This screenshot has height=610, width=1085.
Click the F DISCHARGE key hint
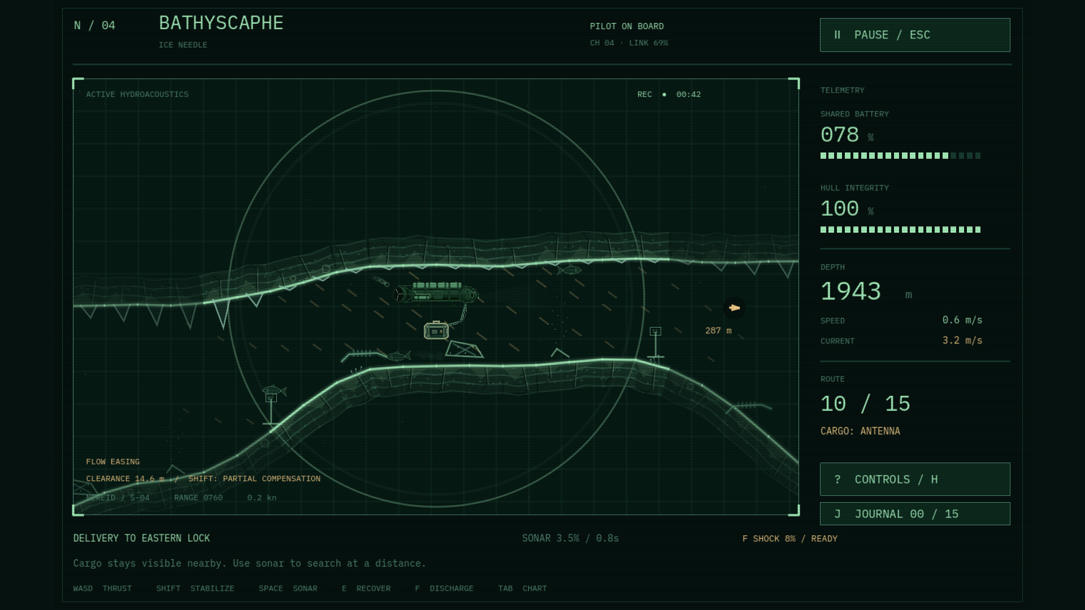(444, 589)
